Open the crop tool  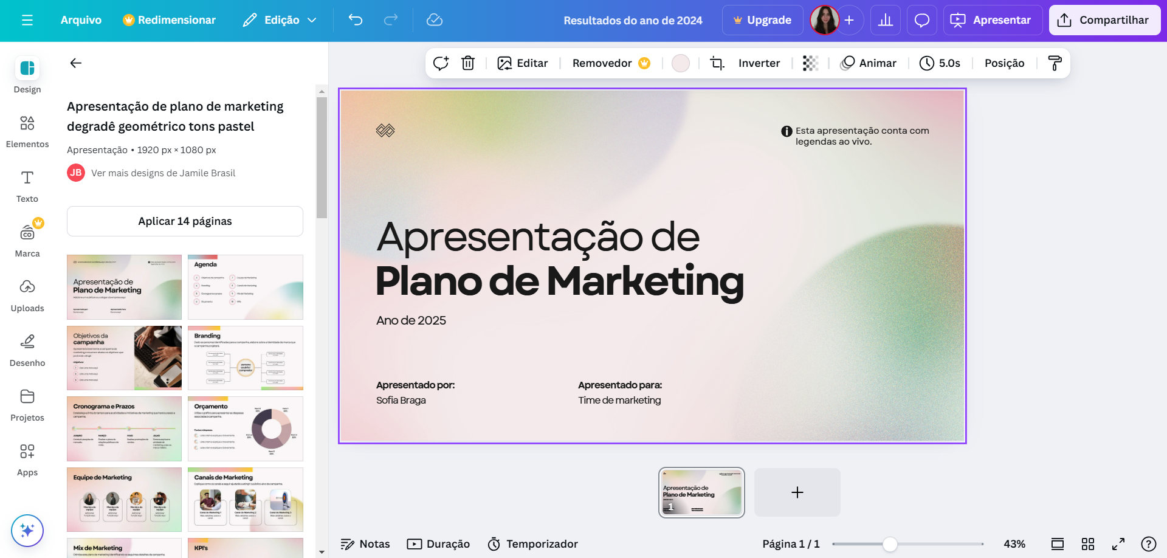pos(717,63)
